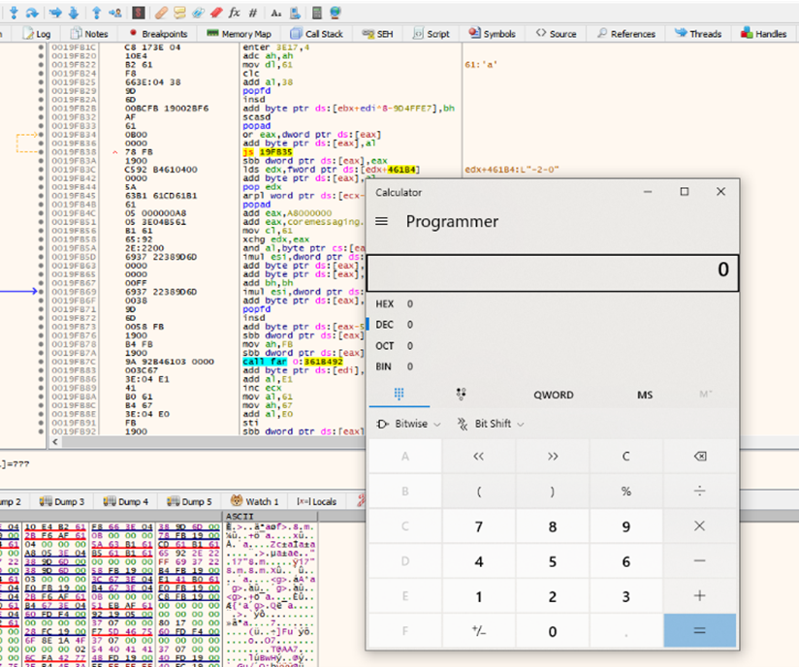
Task: Open the References tab
Action: click(626, 34)
